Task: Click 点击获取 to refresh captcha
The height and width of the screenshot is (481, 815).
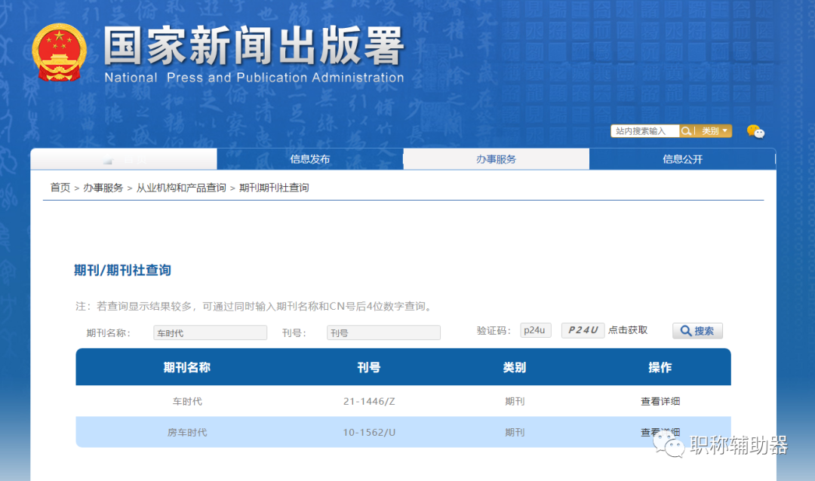Action: (628, 329)
